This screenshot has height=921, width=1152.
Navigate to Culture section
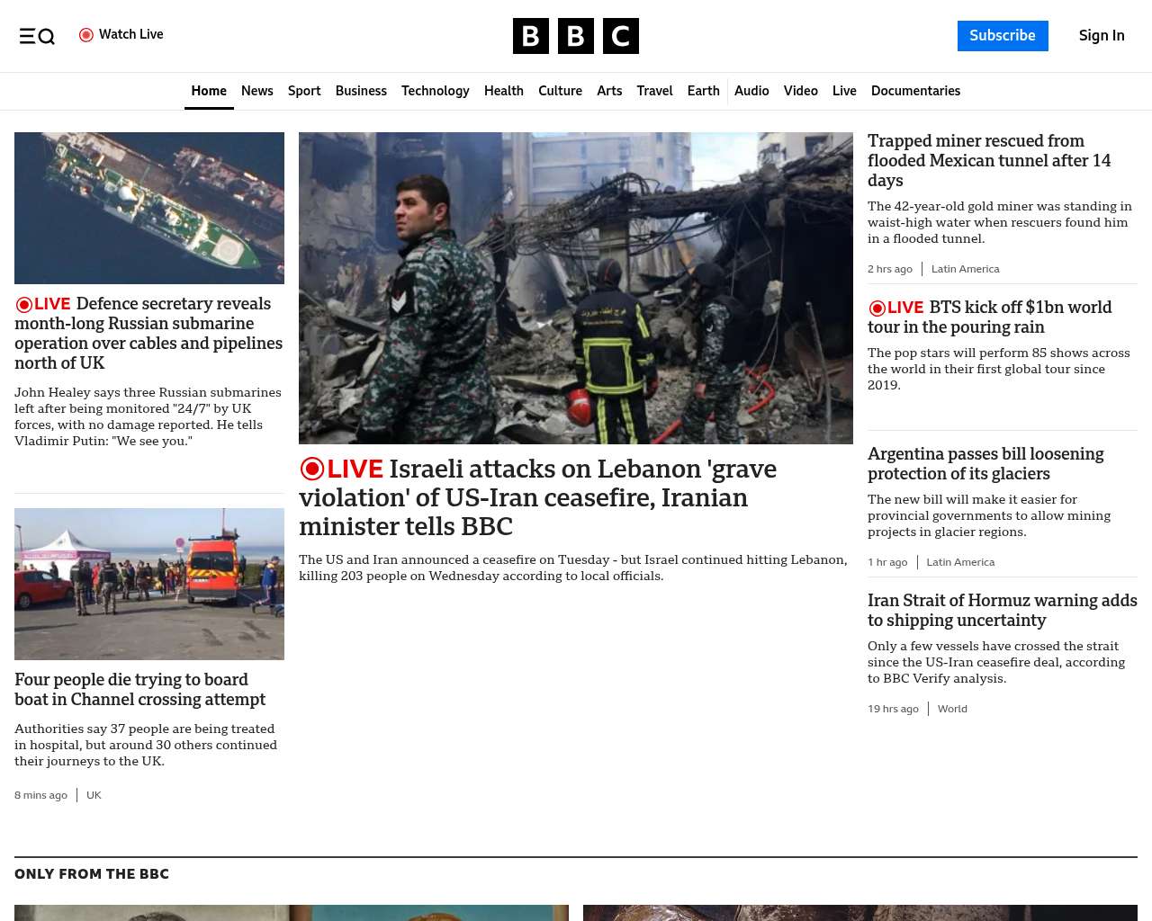coord(560,91)
